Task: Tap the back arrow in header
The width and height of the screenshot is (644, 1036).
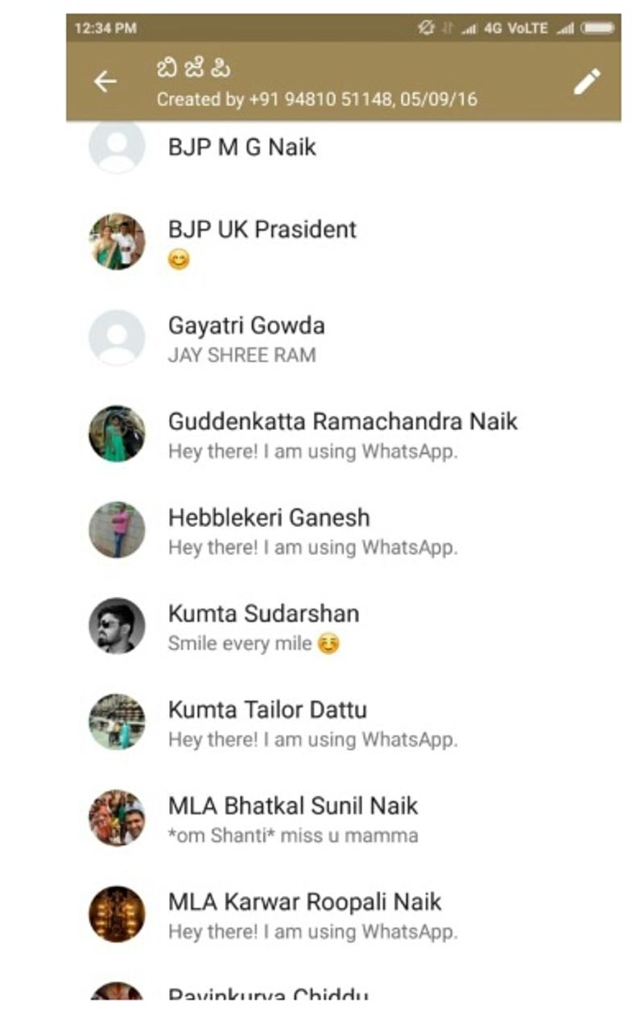Action: click(105, 81)
